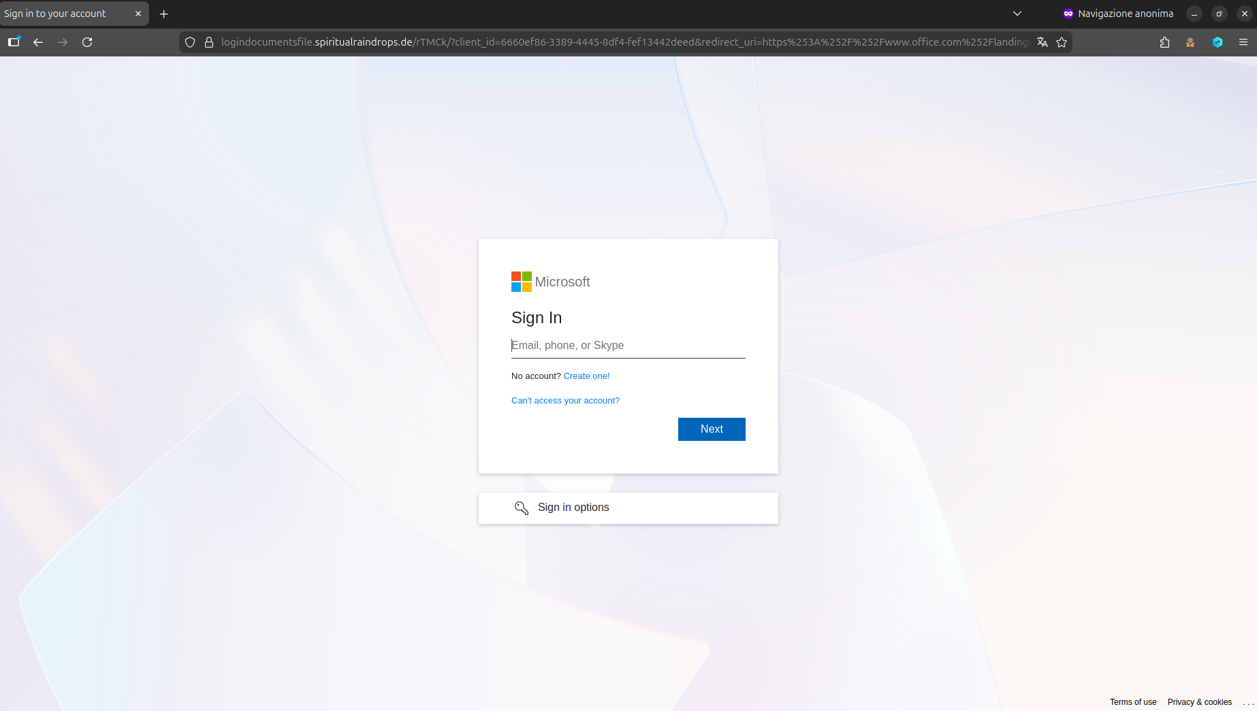Expand the list all tabs chevron

(x=1017, y=14)
